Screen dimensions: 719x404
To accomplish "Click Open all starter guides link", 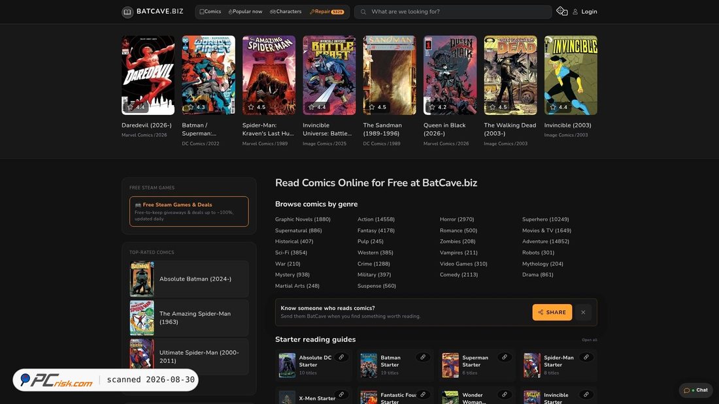I will click(x=589, y=340).
